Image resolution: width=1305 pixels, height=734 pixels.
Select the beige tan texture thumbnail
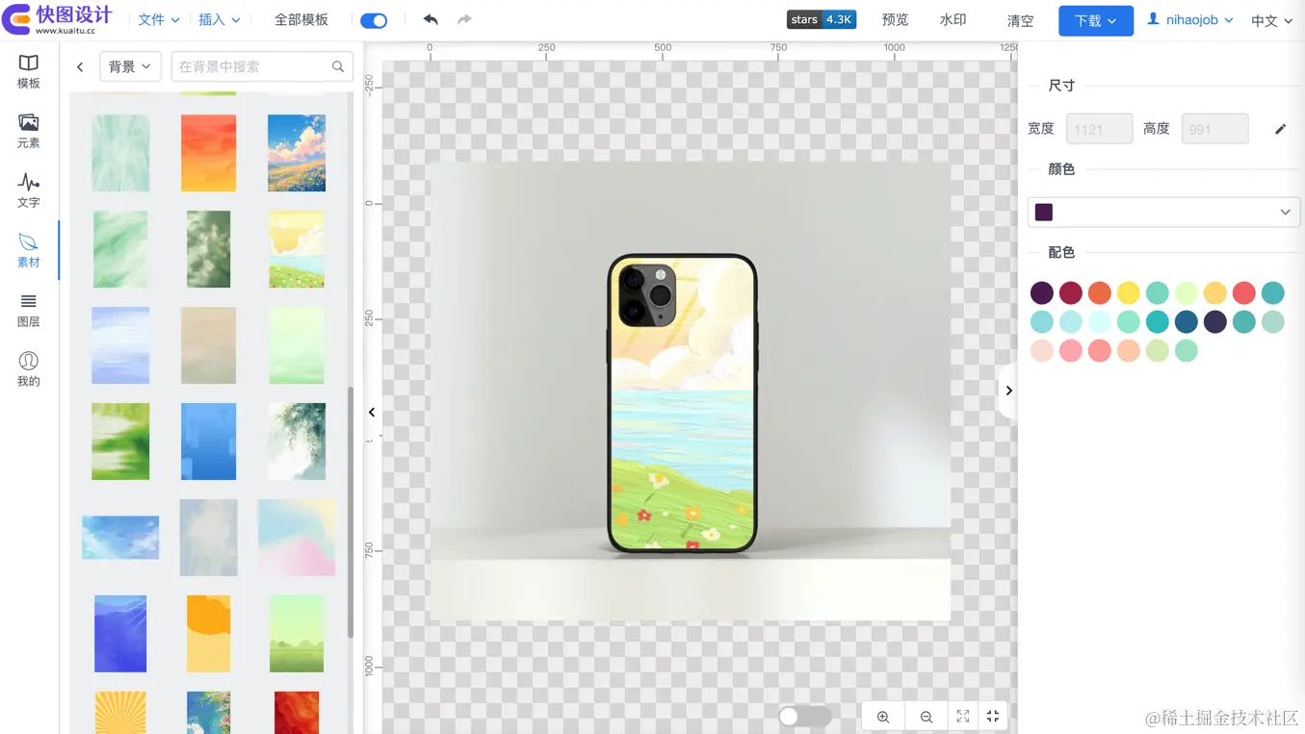click(208, 345)
